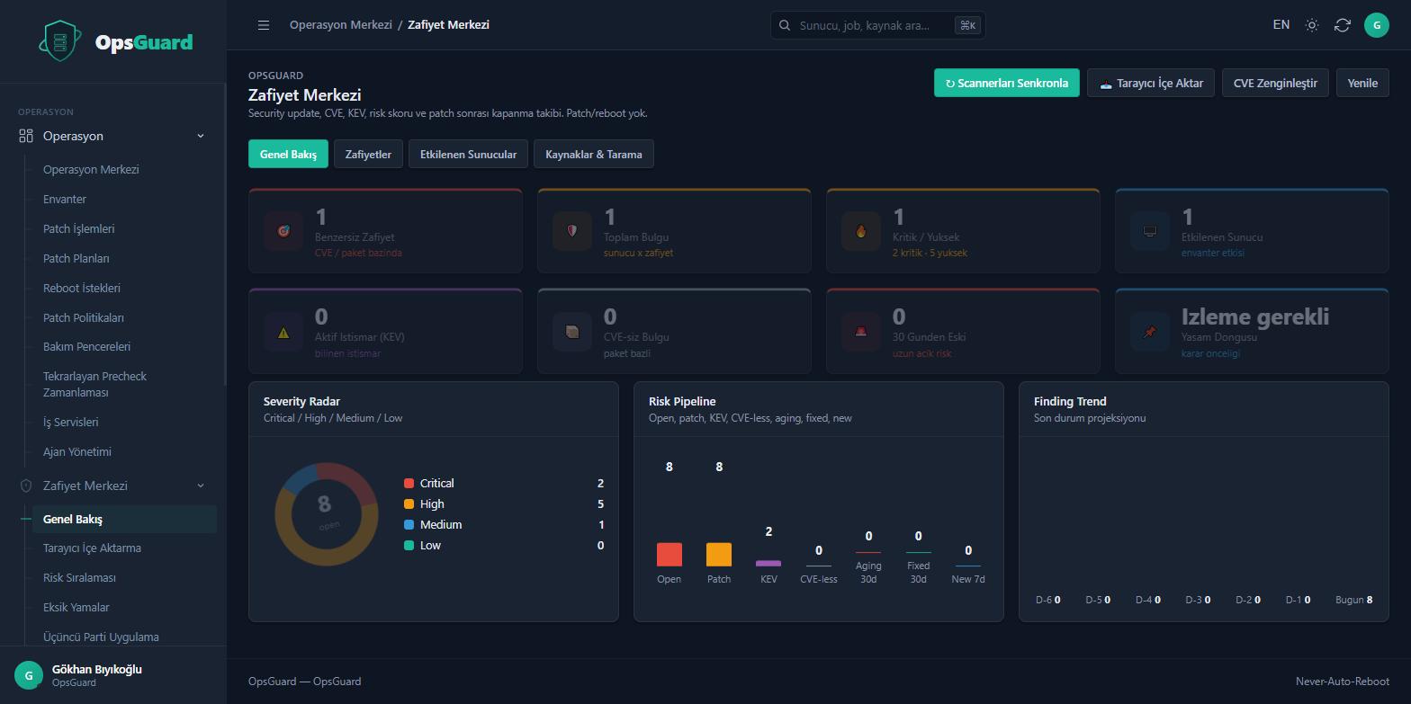Viewport: 1411px width, 704px height.
Task: Click the Open red bar in Risk Pipeline
Action: pos(670,554)
